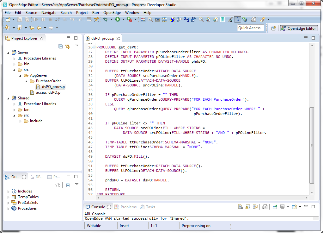Click the magnifier info search icon
The height and width of the screenshot is (233, 323).
click(150, 20)
